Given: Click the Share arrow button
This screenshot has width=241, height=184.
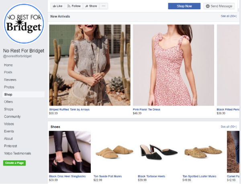Looking at the screenshot, I should tap(91, 6).
